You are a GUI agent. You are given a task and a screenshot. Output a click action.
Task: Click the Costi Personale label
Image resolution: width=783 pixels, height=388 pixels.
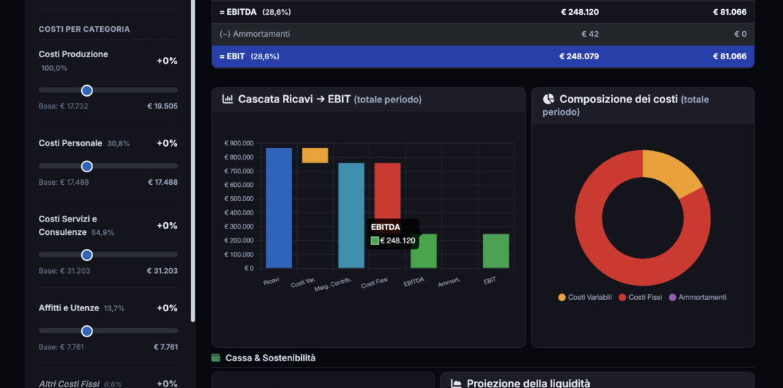click(71, 143)
